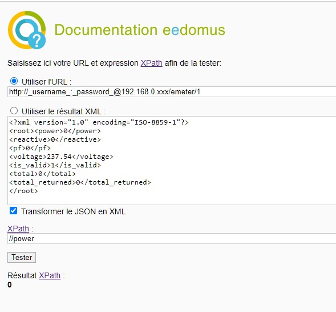Screen dimensions: 336x312
Task: Click the xml version line in the textarea
Action: click(99, 122)
